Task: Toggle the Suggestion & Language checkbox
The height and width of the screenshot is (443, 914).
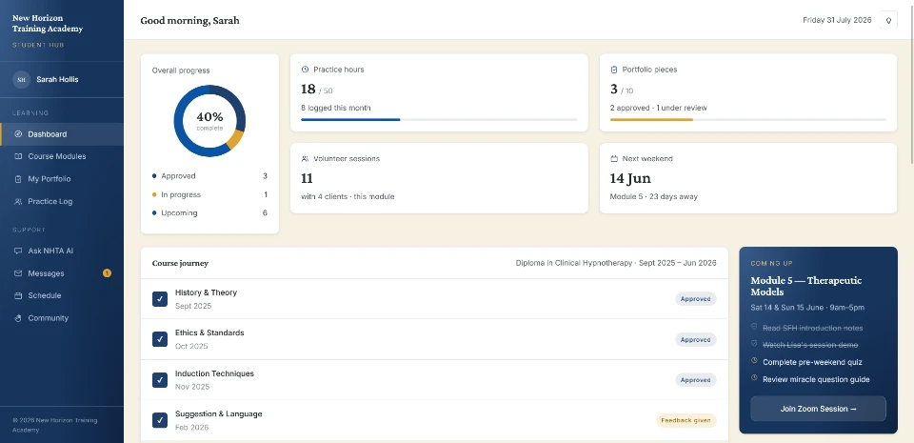Action: click(x=160, y=420)
